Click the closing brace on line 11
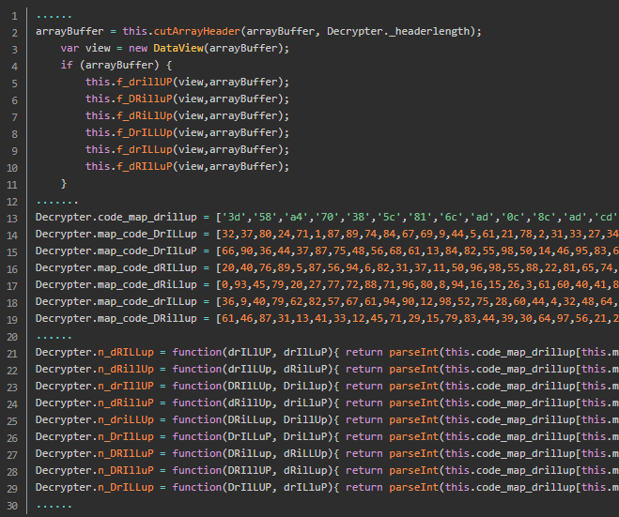This screenshot has width=619, height=517. pyautogui.click(x=64, y=183)
